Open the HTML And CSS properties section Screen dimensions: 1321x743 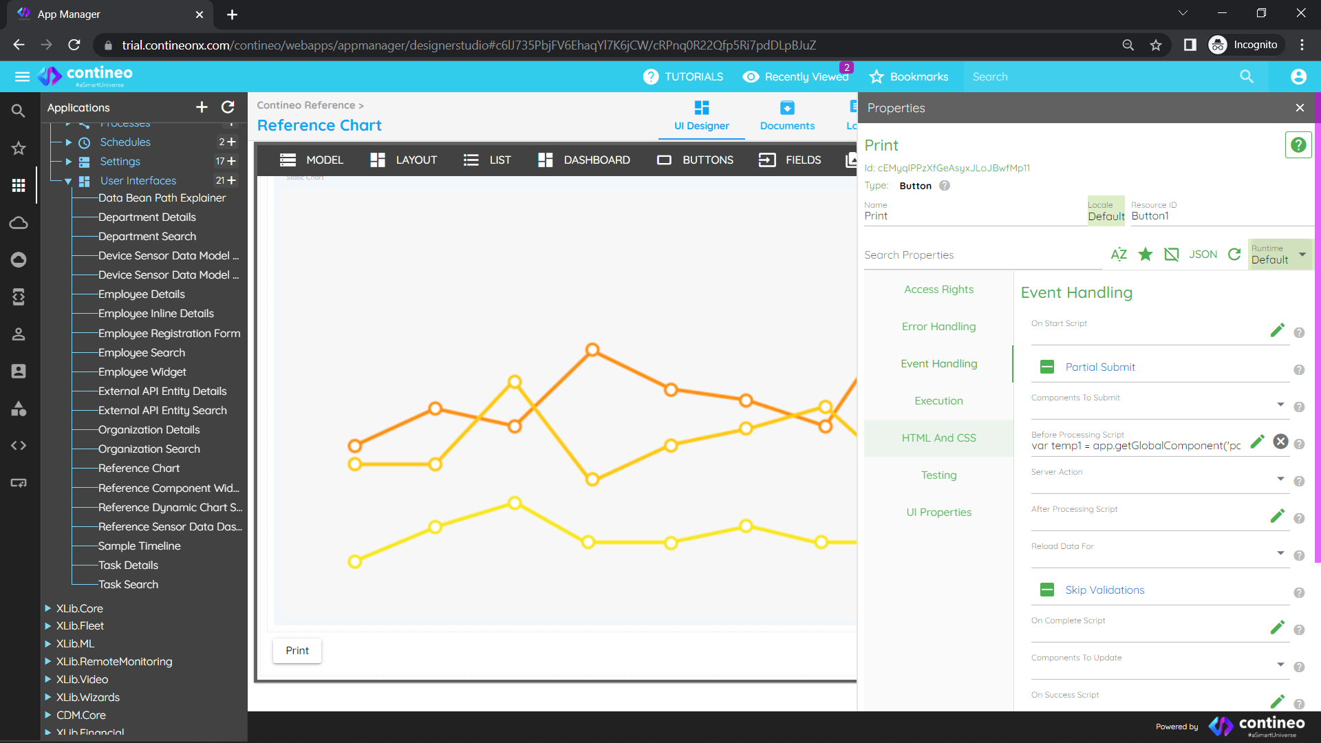click(938, 438)
